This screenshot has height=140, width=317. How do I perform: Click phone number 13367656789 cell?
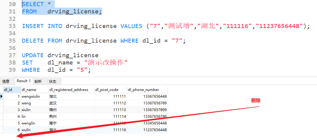click(147, 103)
